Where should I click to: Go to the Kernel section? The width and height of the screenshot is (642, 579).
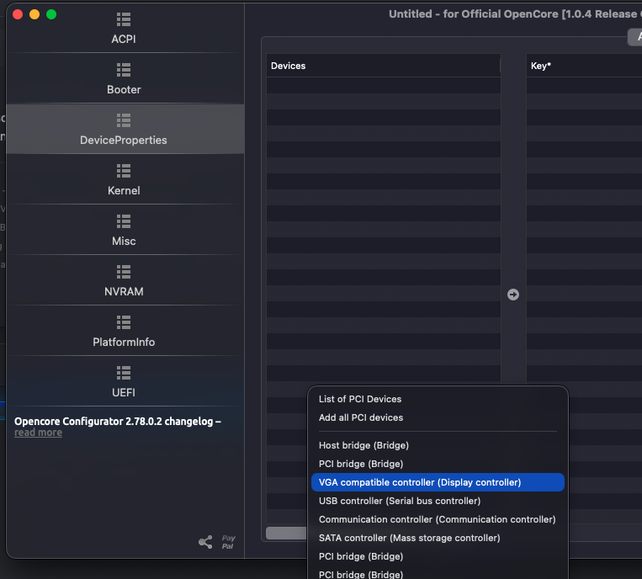[124, 179]
